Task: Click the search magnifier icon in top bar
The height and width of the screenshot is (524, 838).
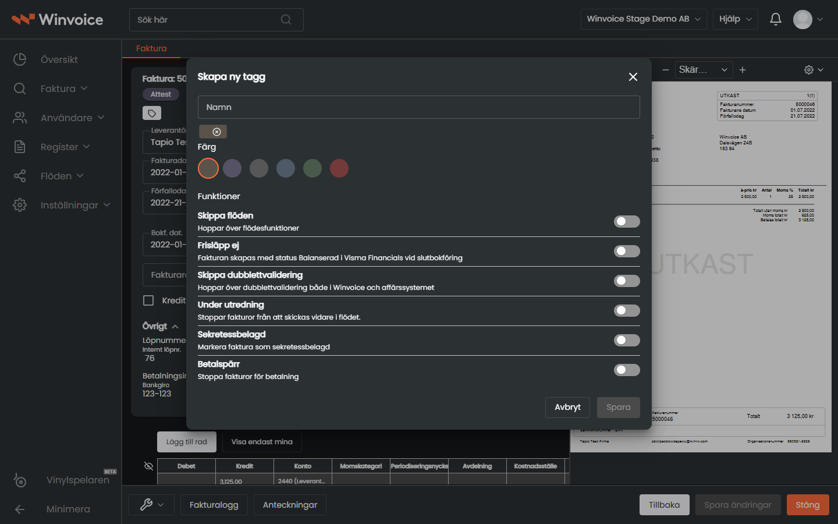Action: [x=286, y=20]
